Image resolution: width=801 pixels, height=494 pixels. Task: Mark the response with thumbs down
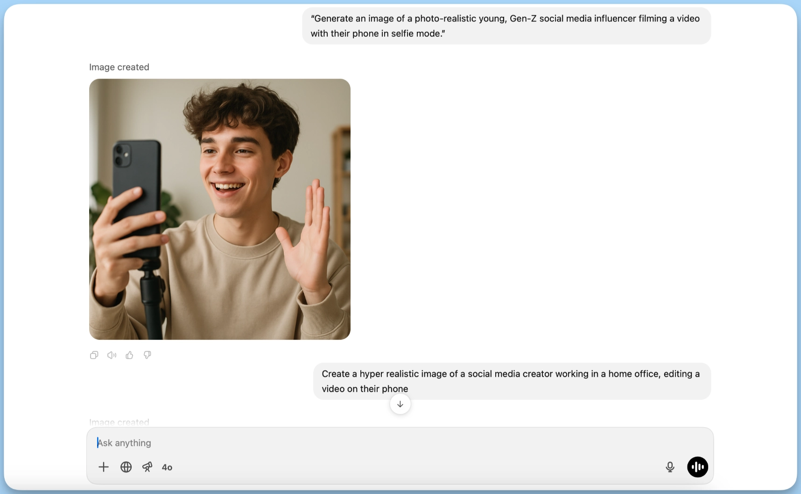point(147,355)
